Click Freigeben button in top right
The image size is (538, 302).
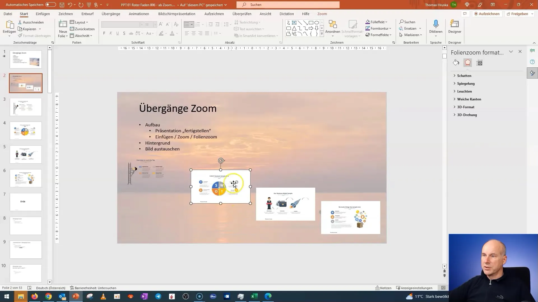click(x=520, y=14)
